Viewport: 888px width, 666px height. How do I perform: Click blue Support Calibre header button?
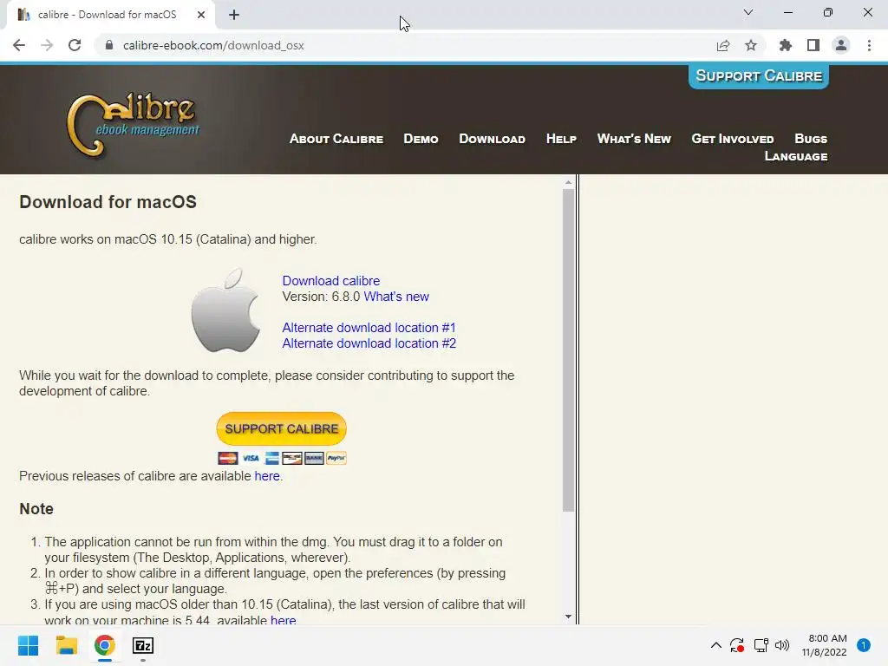758,76
